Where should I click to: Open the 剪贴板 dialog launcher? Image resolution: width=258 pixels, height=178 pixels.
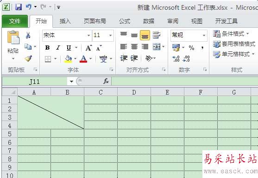click(35, 70)
